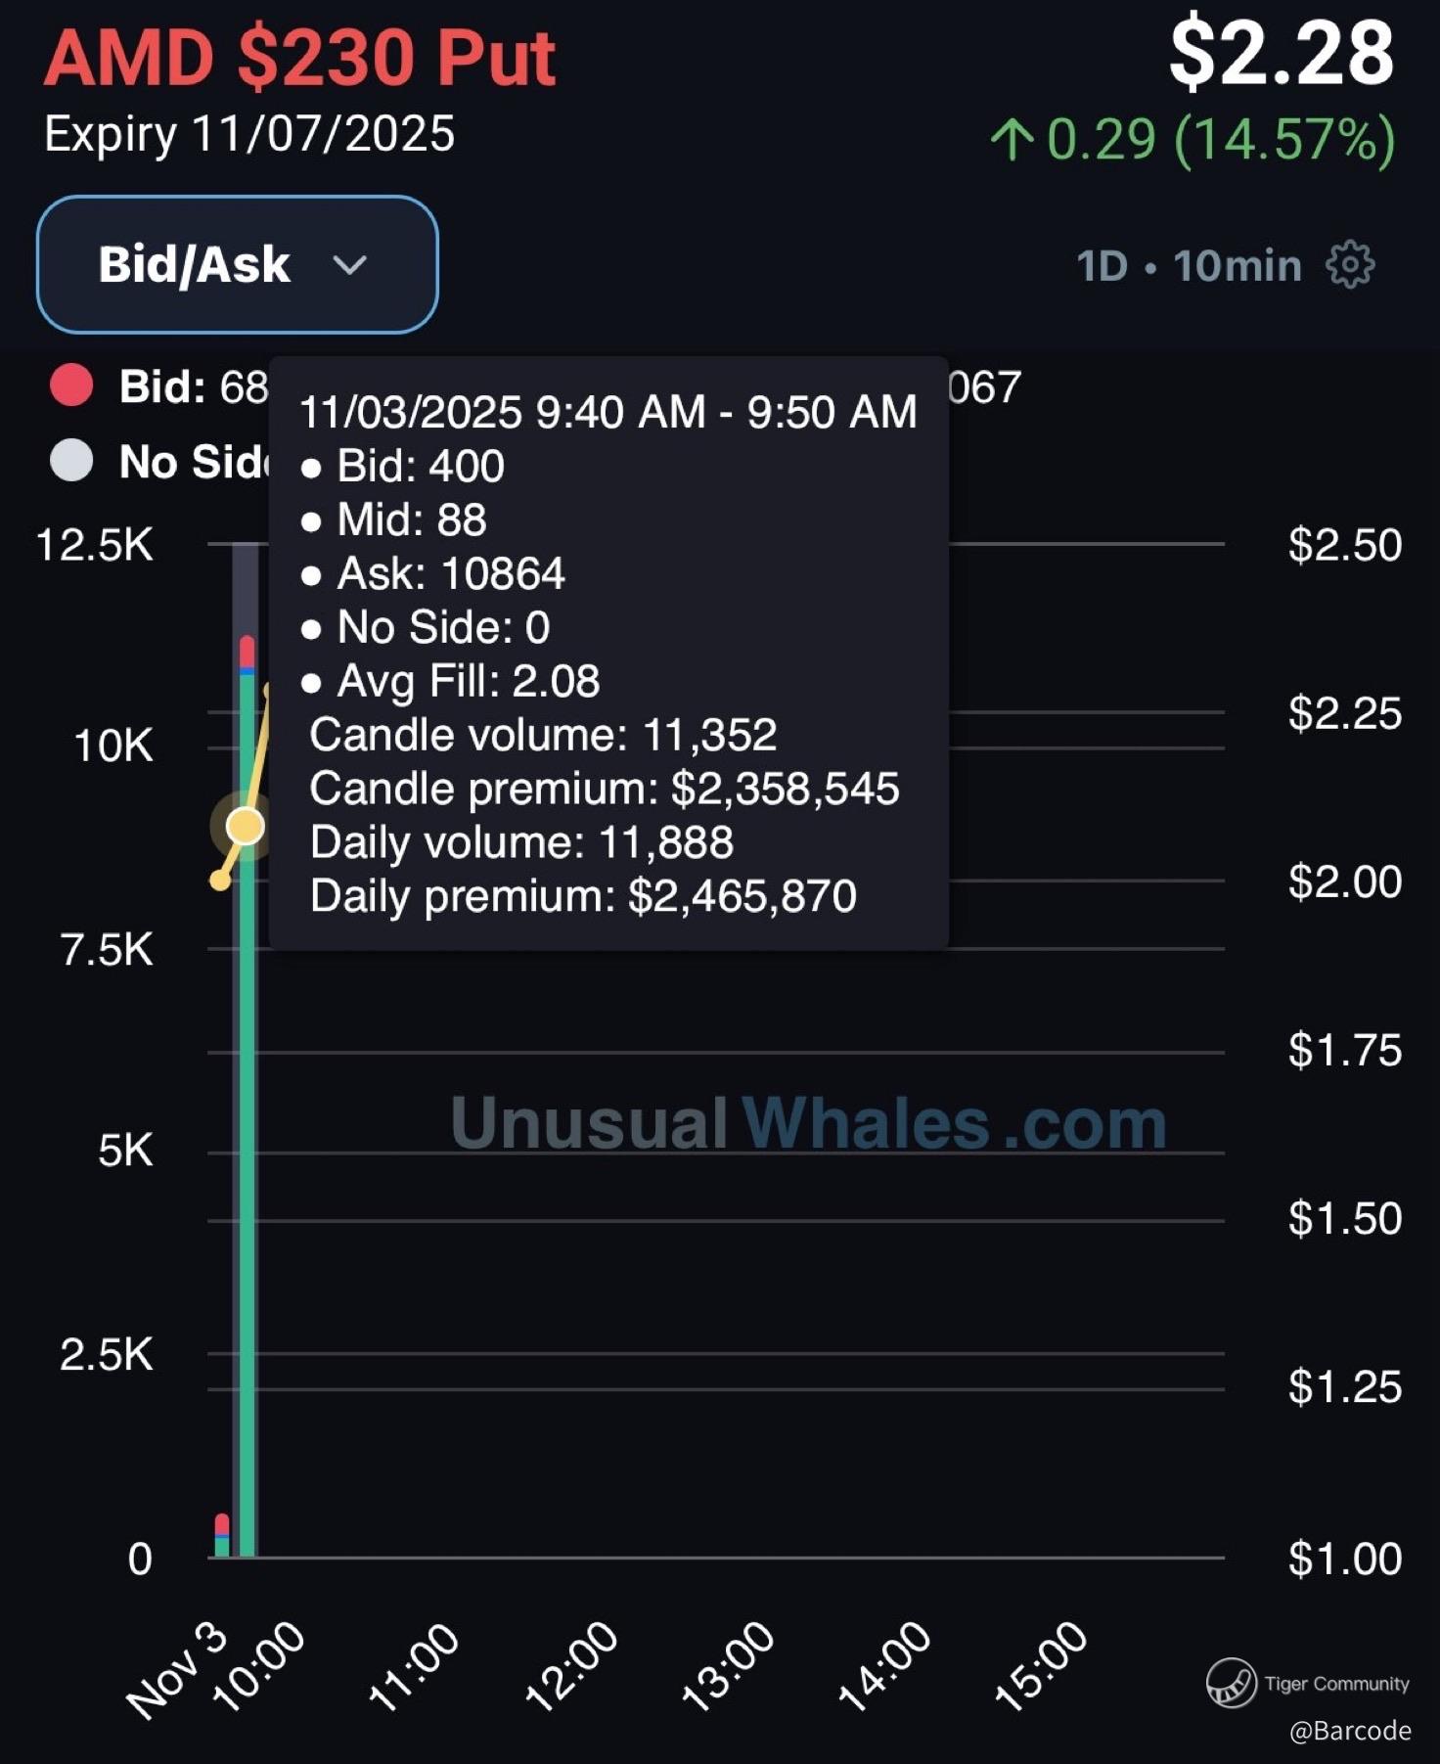Viewport: 1440px width, 1764px height.
Task: Click the Bid/Ask dropdown chevron arrow
Action: pos(349,264)
